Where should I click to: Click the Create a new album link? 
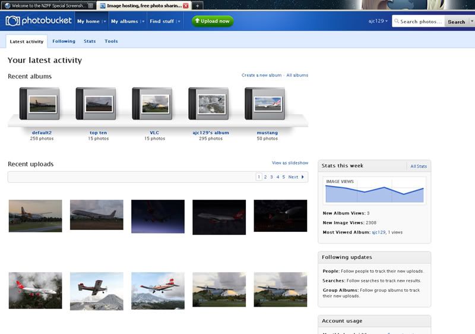(261, 75)
